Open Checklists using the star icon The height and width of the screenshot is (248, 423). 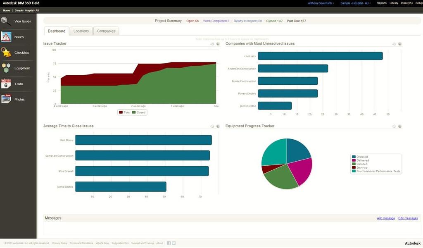coord(6,52)
